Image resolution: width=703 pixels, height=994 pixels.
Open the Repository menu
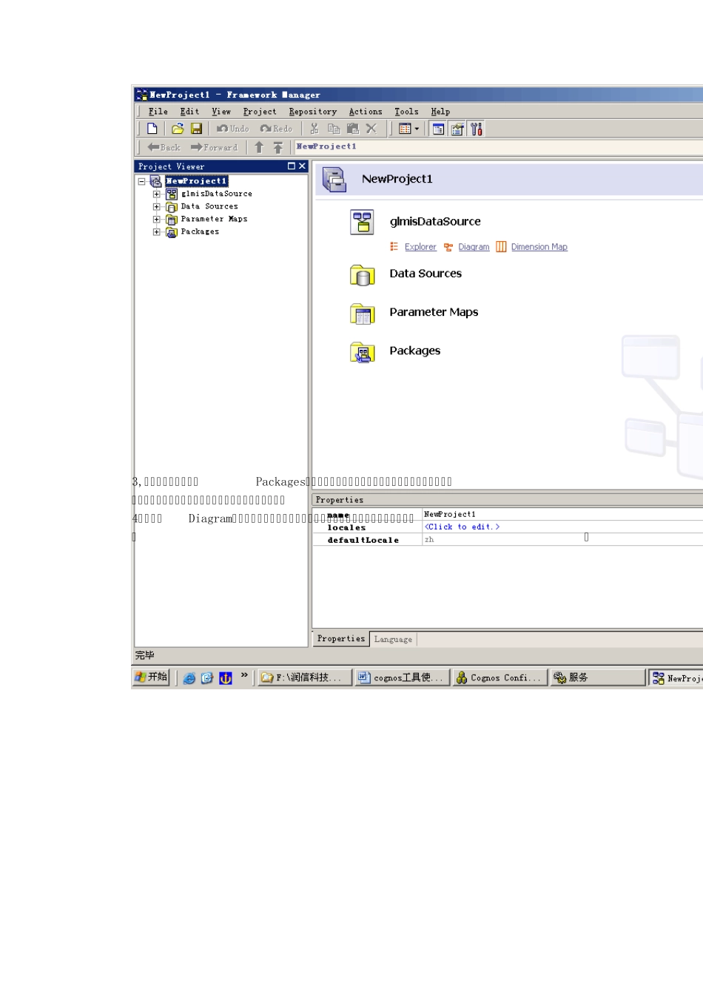pyautogui.click(x=312, y=112)
